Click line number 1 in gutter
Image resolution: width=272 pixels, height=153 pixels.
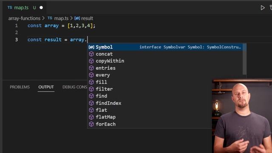coord(16,25)
